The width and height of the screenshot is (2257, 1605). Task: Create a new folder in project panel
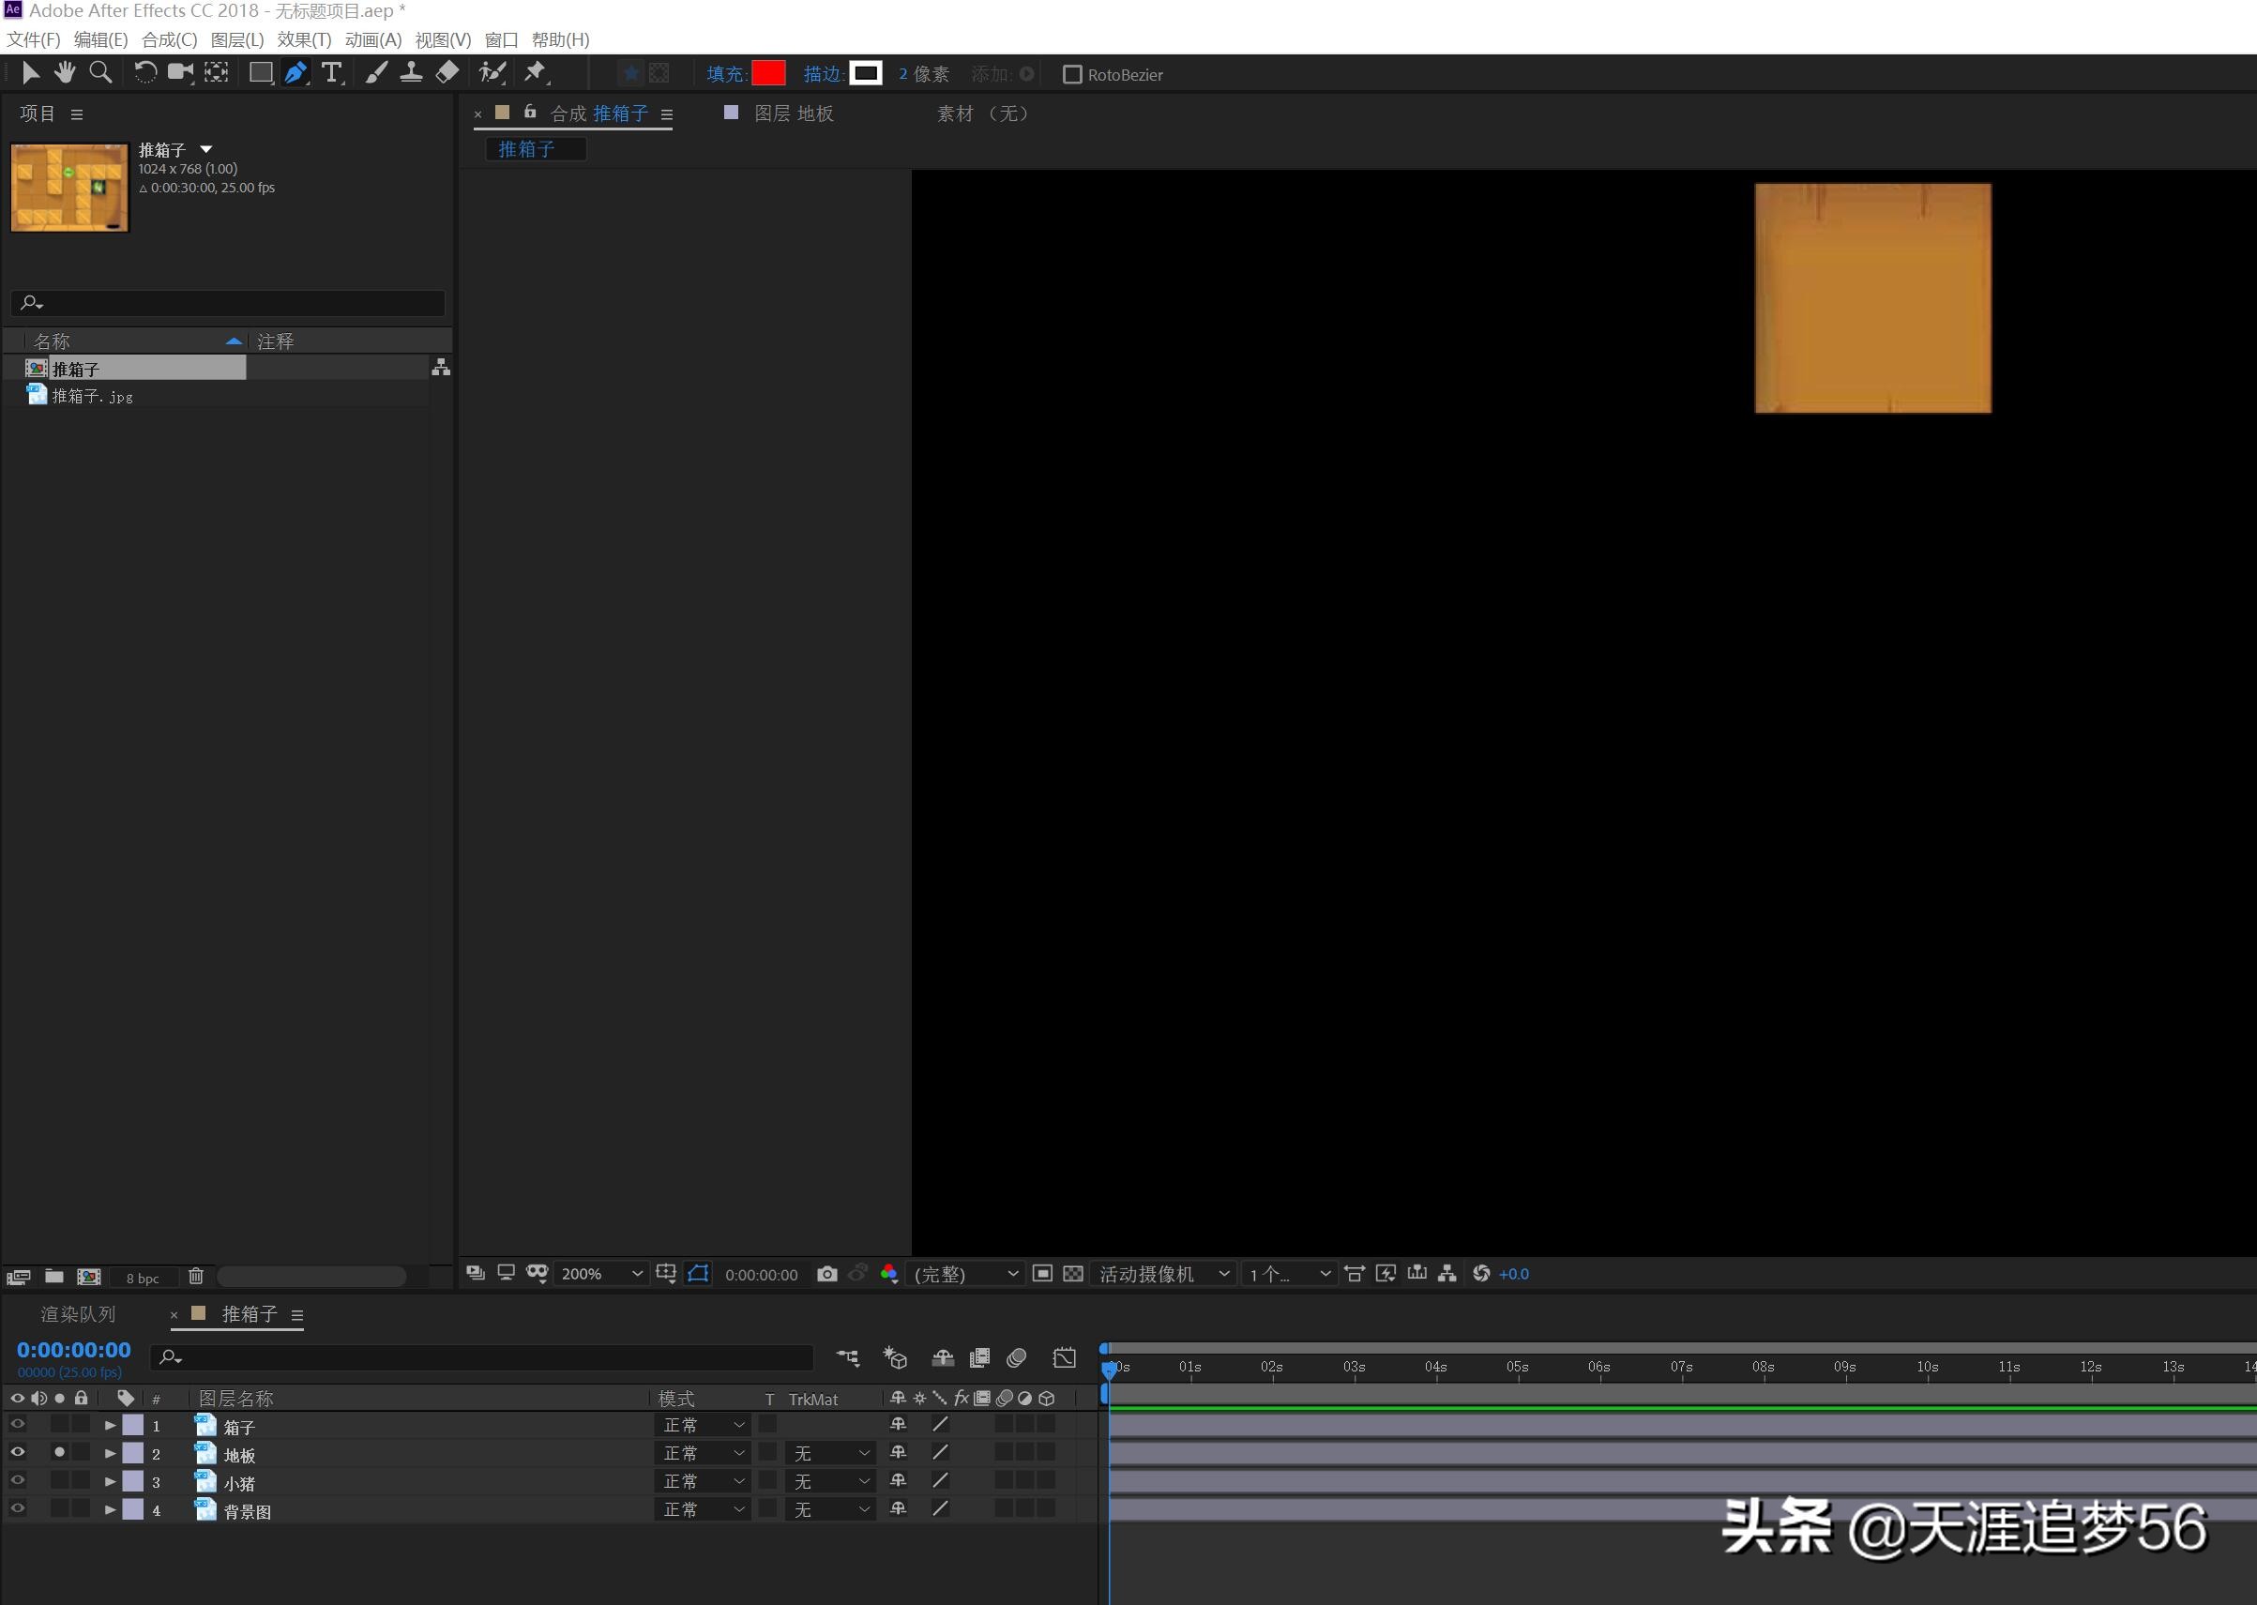pos(54,1276)
